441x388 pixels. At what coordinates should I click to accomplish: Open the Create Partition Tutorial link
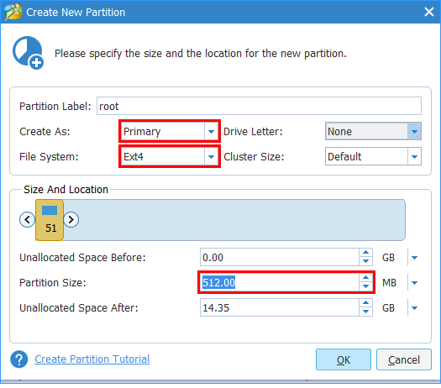[92, 359]
